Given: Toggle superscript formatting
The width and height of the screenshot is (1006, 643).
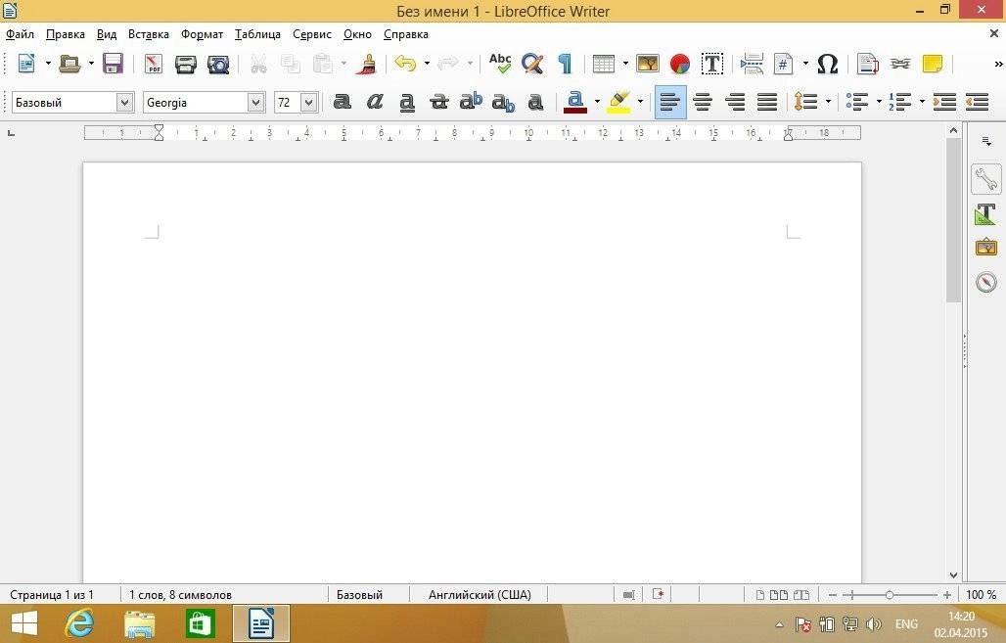Looking at the screenshot, I should tap(471, 102).
